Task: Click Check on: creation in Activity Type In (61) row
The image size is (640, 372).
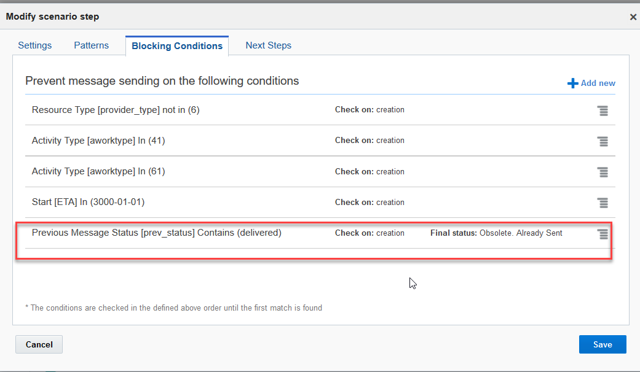Action: pos(369,171)
